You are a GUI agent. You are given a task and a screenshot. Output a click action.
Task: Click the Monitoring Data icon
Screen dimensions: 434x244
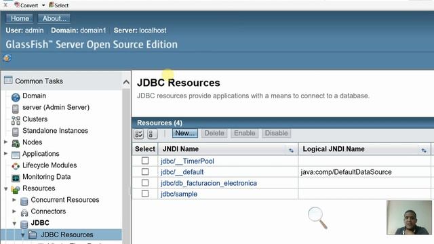coord(16,178)
